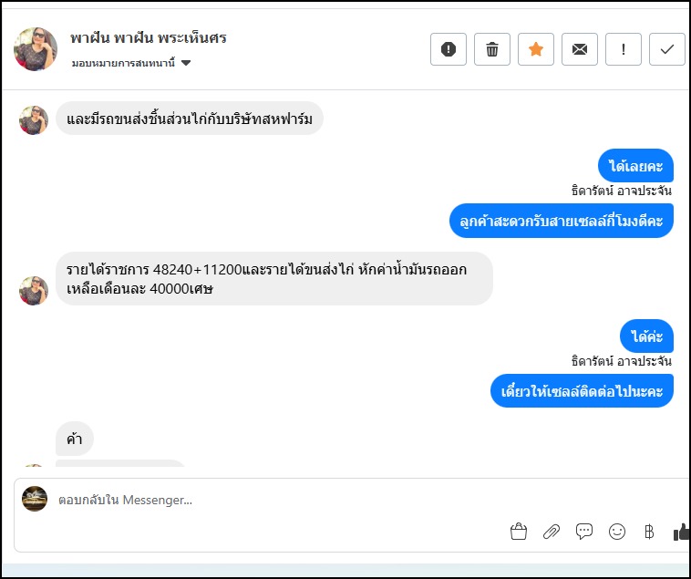Mark conversation as unread (envelope icon)

[580, 49]
